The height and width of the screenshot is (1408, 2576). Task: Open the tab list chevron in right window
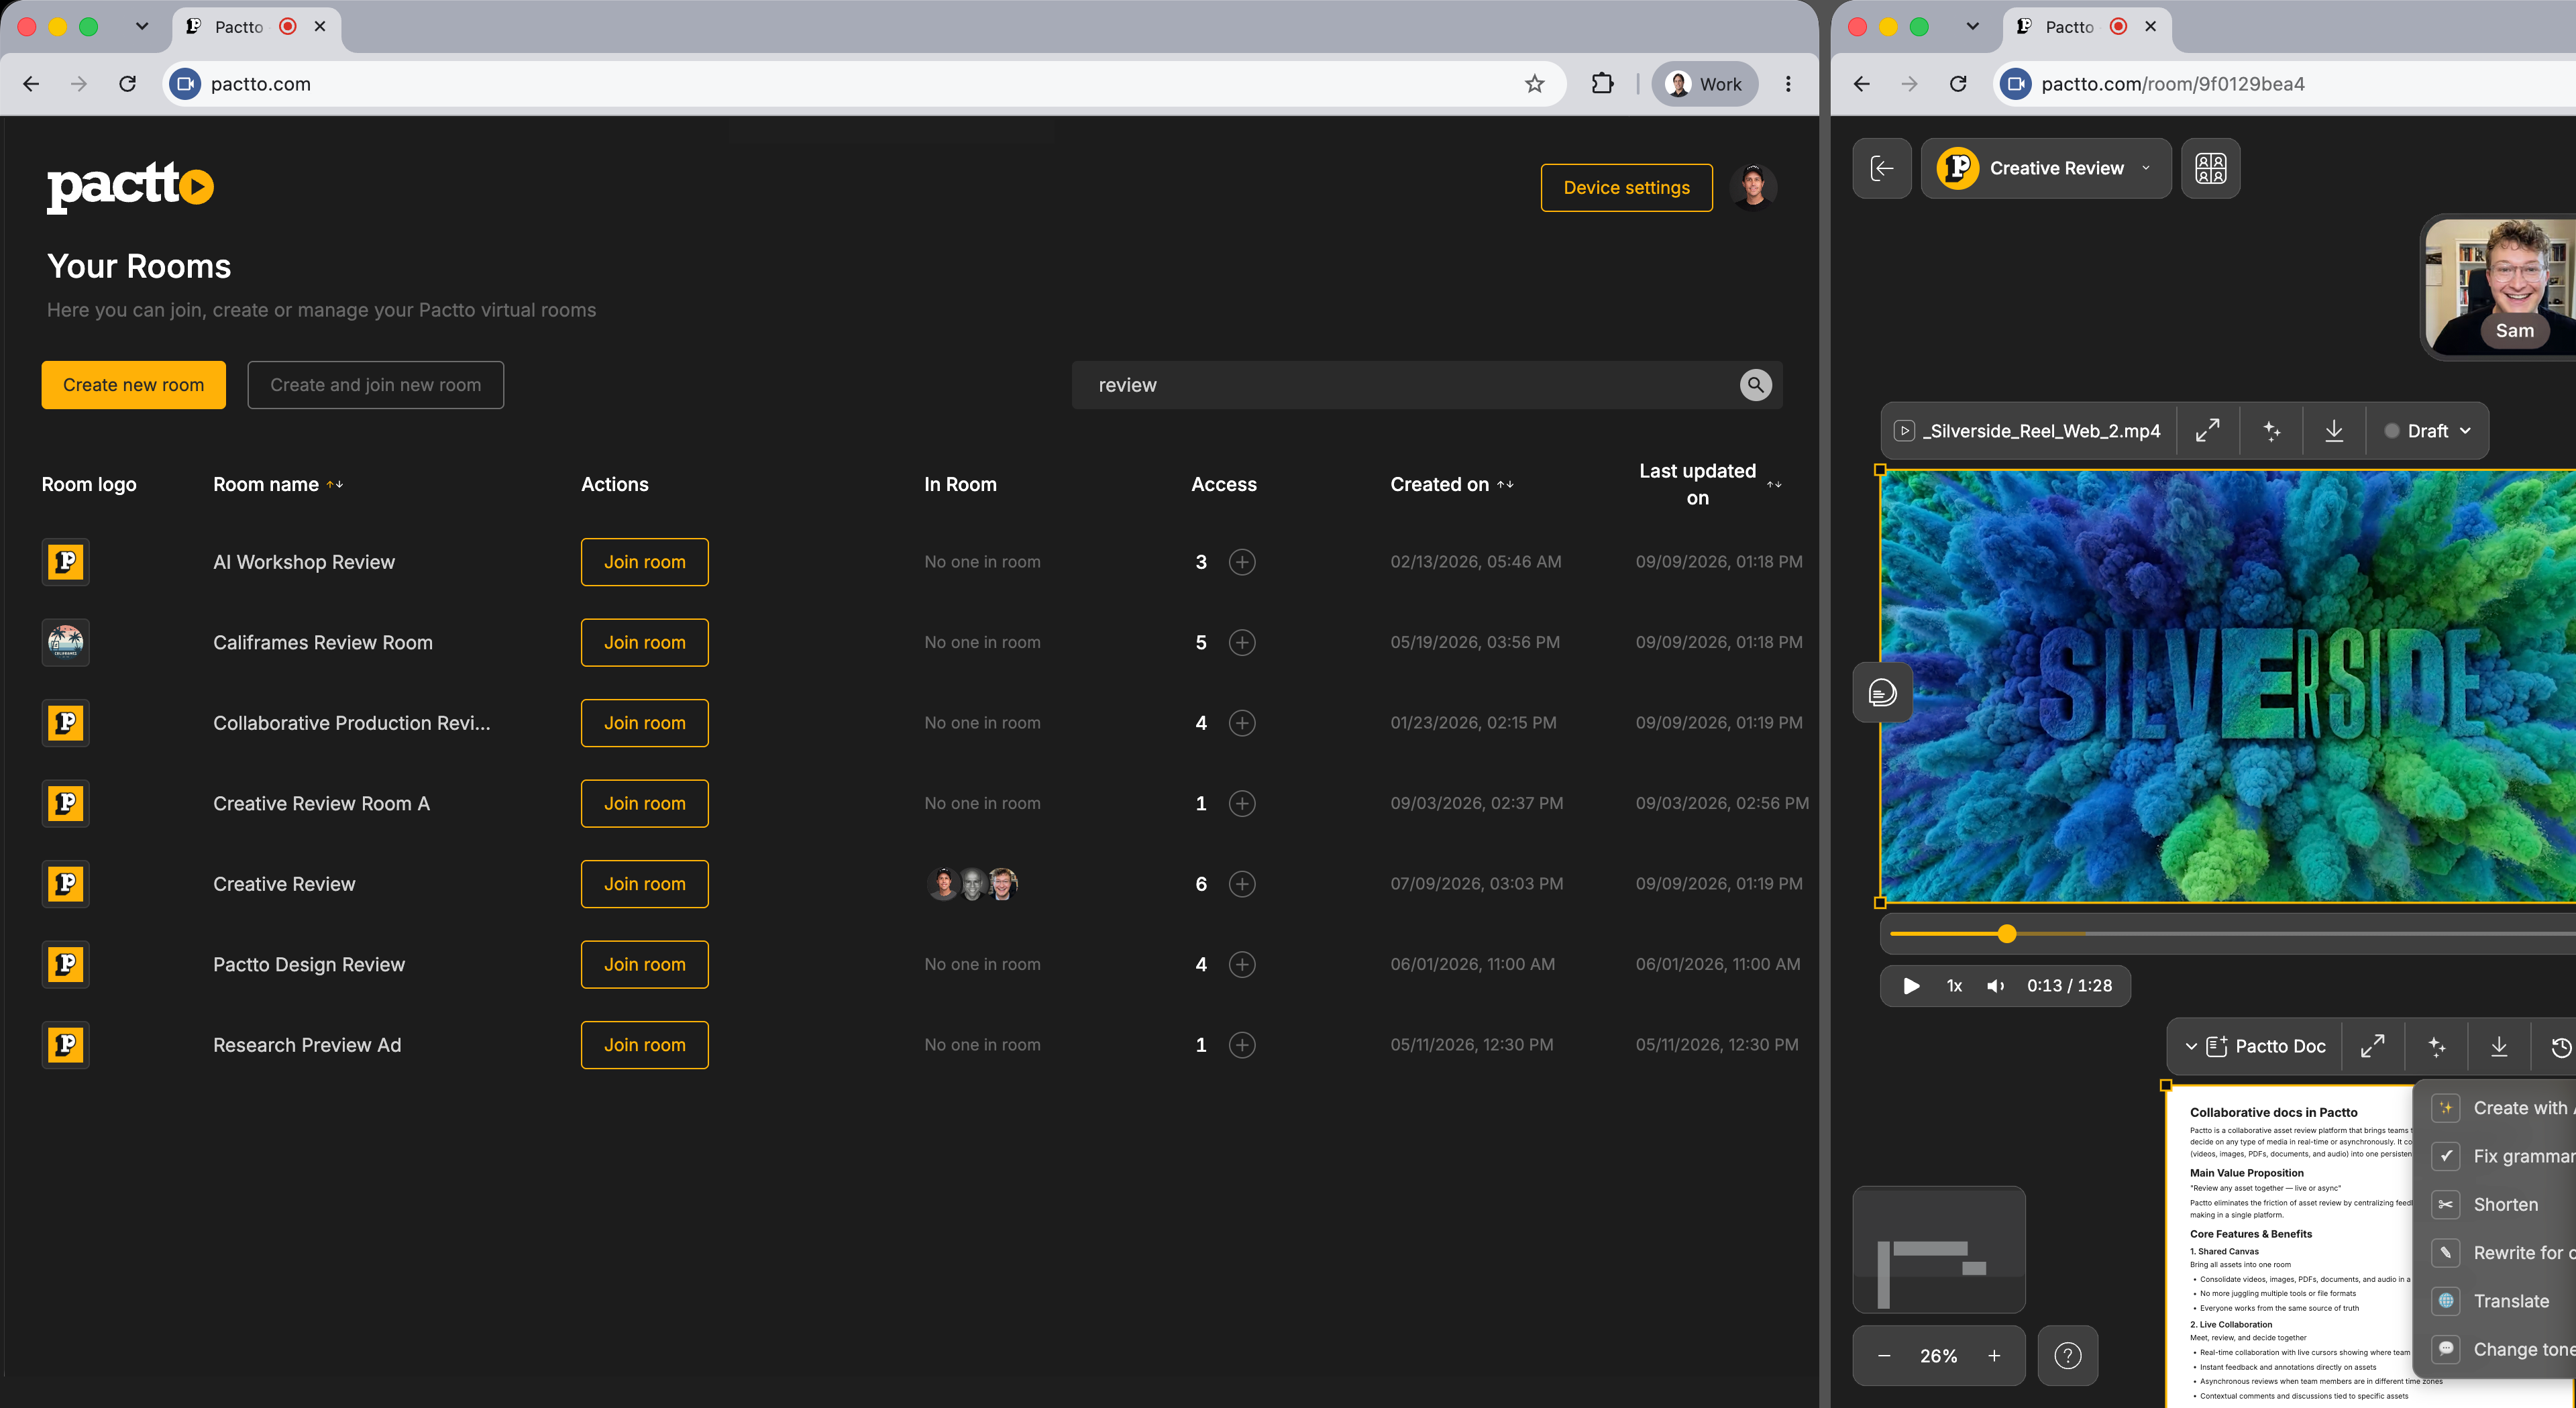point(1972,26)
